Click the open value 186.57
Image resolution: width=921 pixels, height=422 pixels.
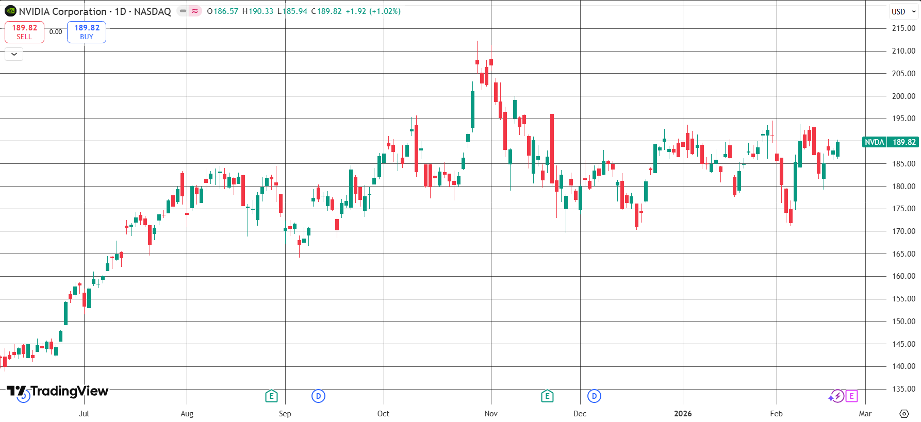226,11
